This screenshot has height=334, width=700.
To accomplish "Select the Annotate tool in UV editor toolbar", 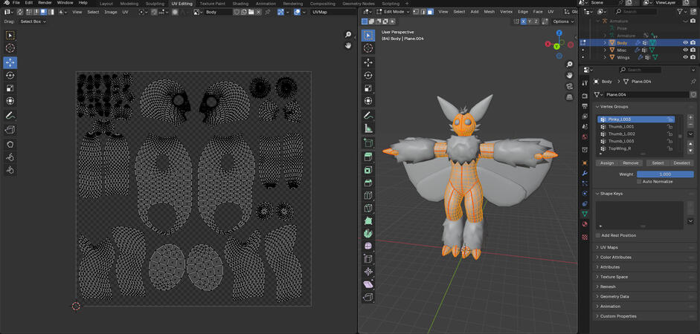I will point(10,117).
